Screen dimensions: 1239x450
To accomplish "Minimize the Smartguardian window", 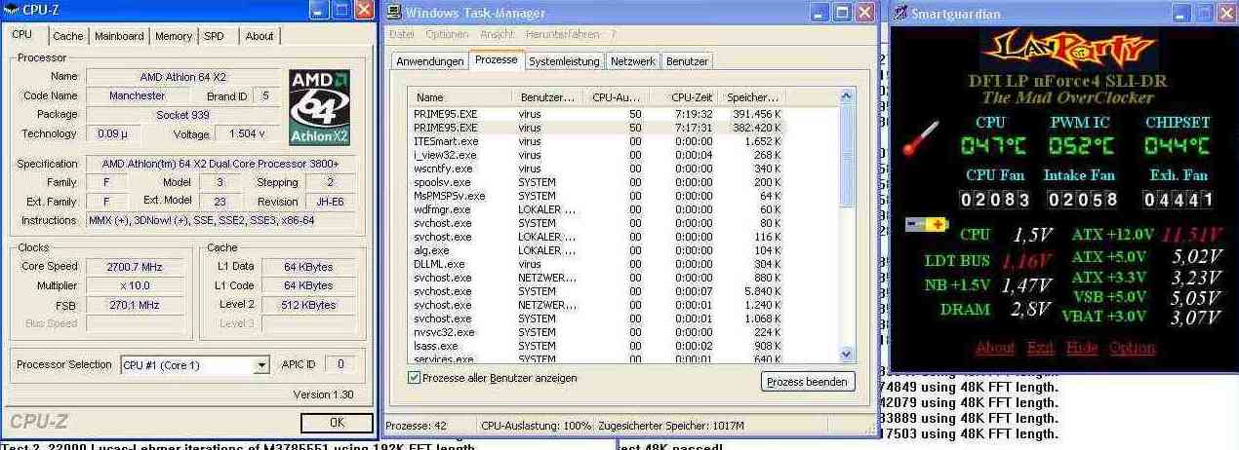I will pyautogui.click(x=1180, y=12).
